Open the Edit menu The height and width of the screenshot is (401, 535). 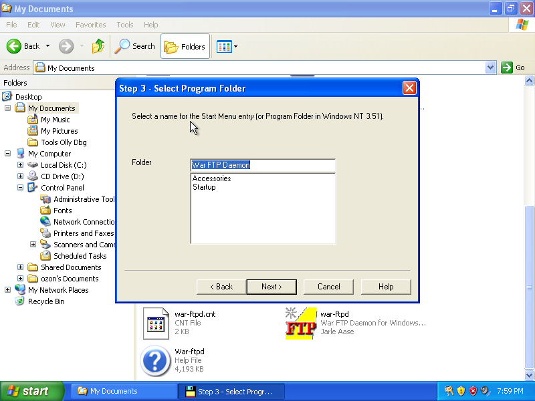point(33,25)
